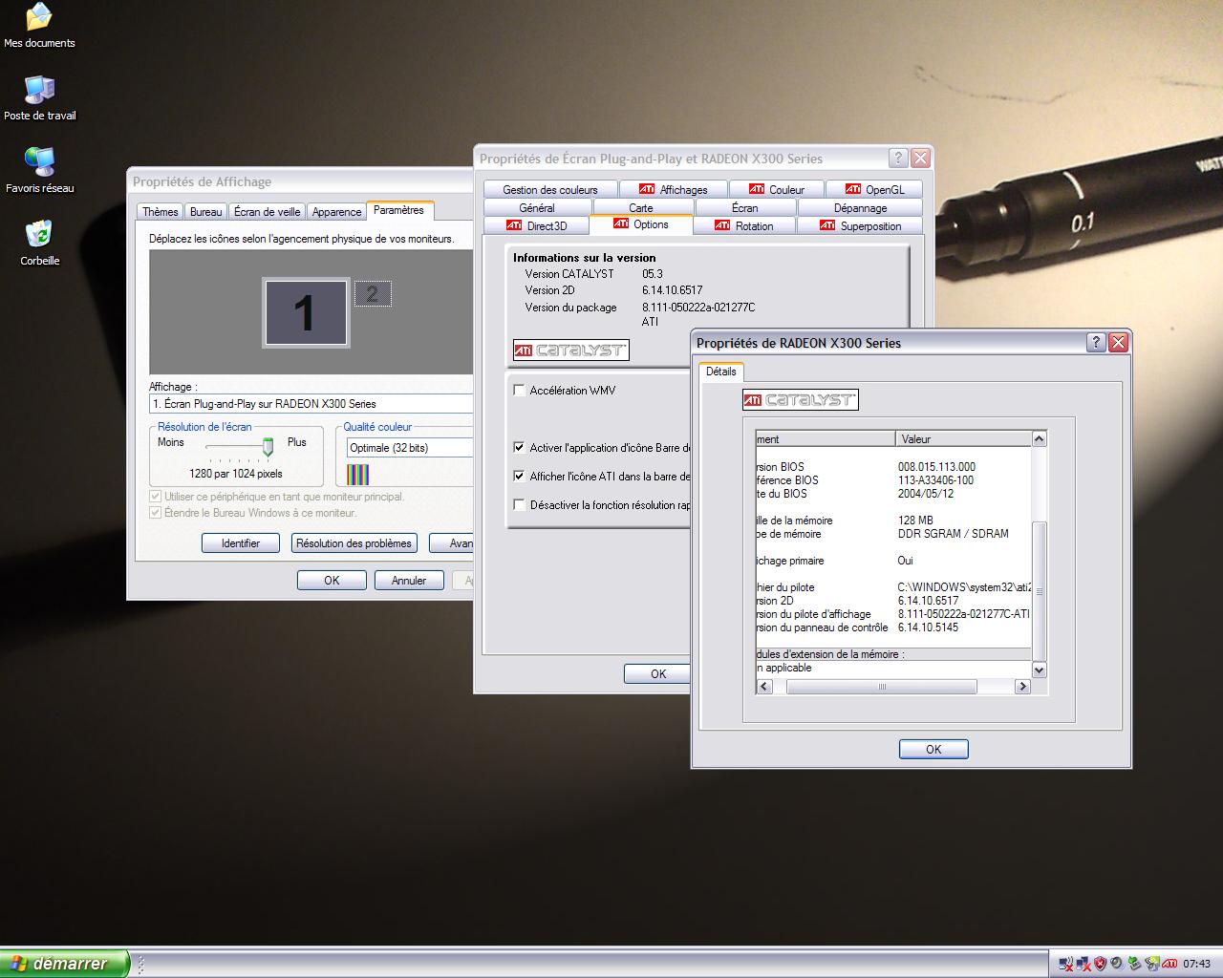Image resolution: width=1223 pixels, height=978 pixels.
Task: Click the Résolution de l'écran slider
Action: tap(268, 446)
